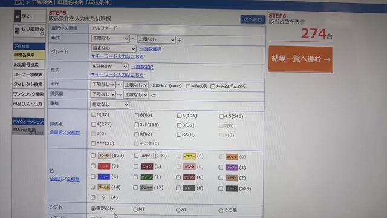
Task: Enable the Mileのみ checkbox
Action: 188,86
